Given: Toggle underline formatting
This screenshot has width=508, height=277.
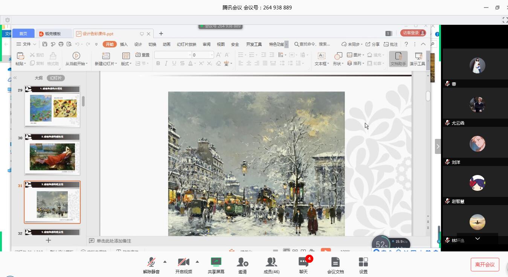Looking at the screenshot, I should [174, 64].
